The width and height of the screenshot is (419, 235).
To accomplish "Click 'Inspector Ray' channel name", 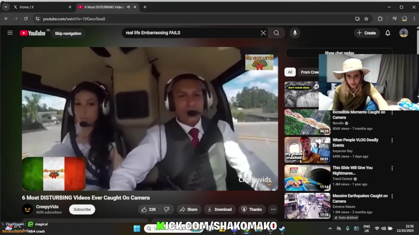I will [x=342, y=151].
